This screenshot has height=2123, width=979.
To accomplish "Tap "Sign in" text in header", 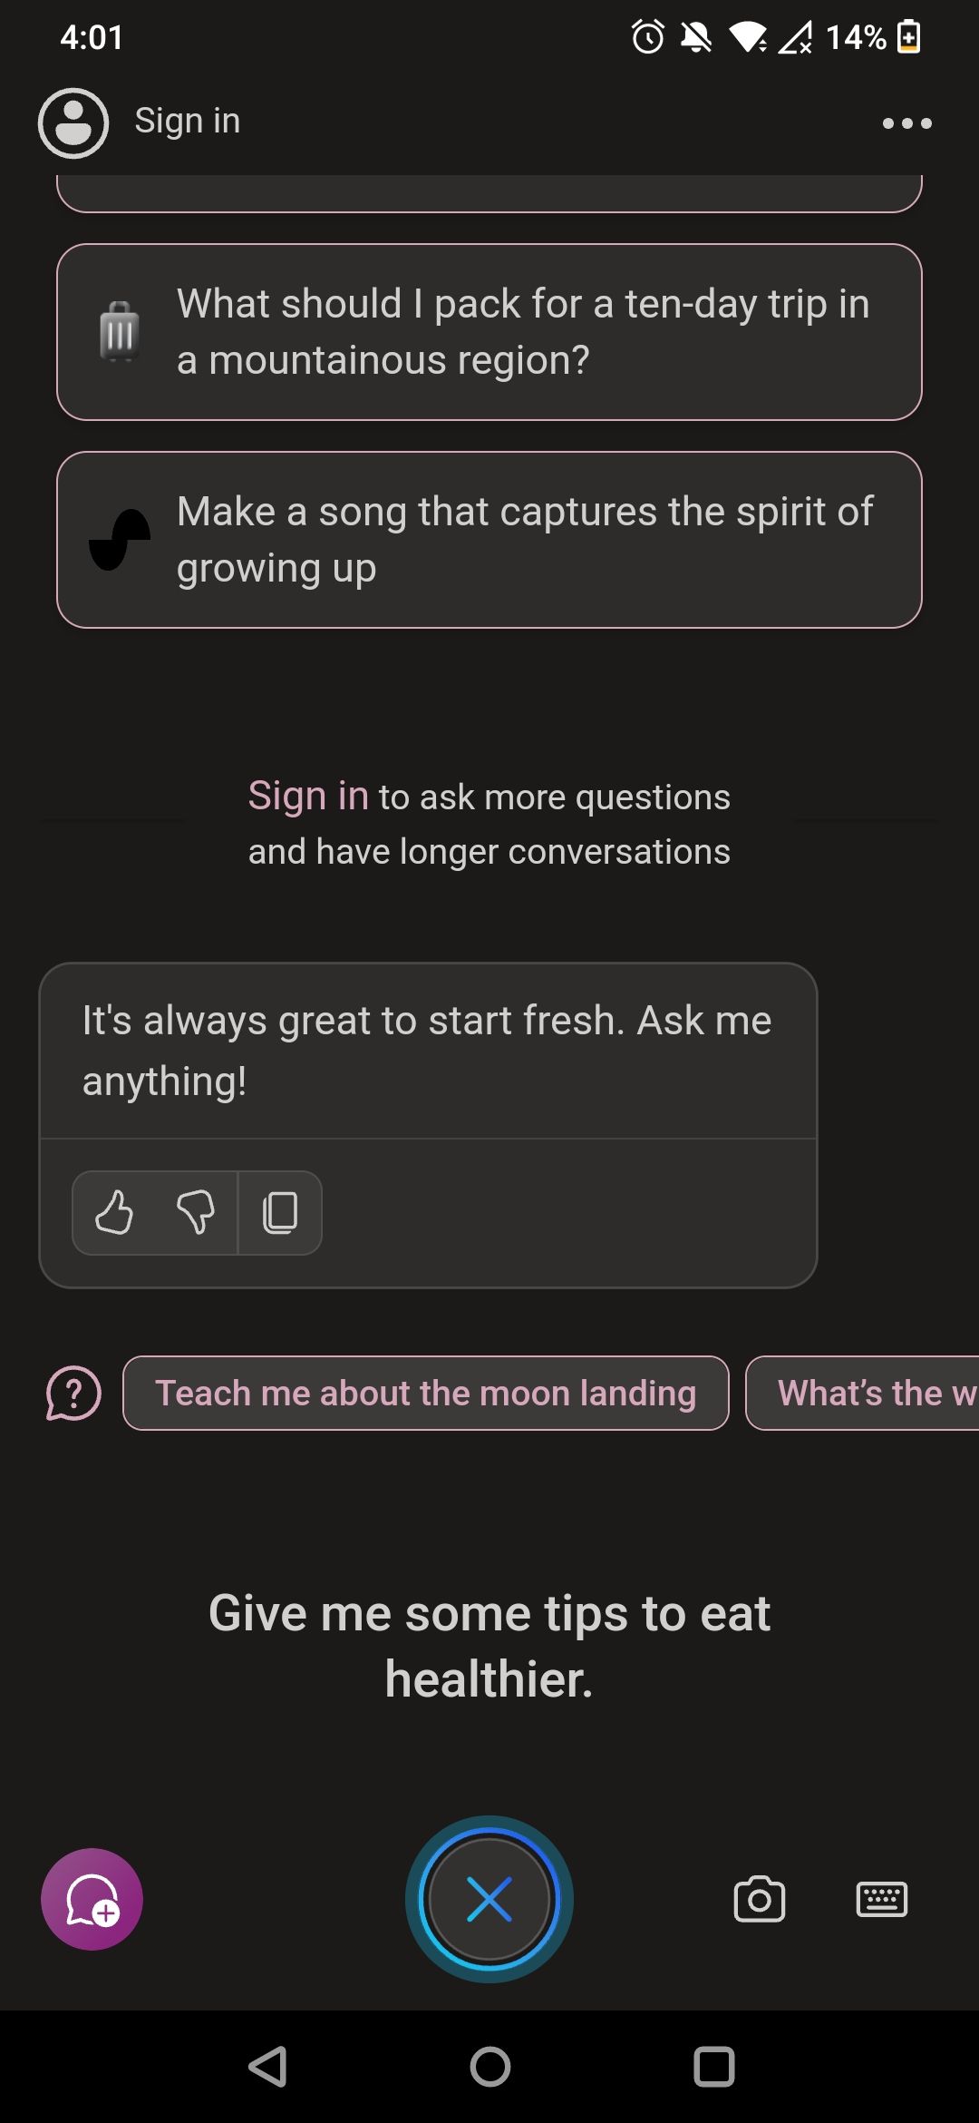I will [188, 121].
